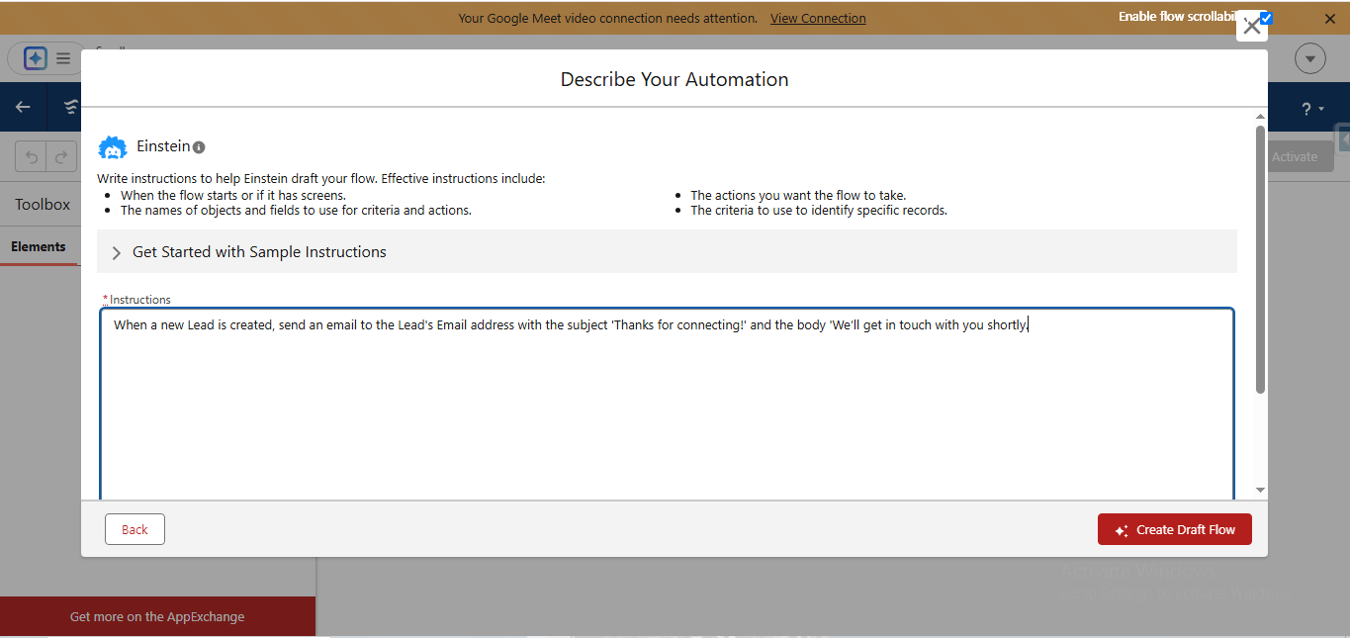This screenshot has height=638, width=1350.
Task: Select the Elements tab in the Toolbox
Action: click(39, 247)
